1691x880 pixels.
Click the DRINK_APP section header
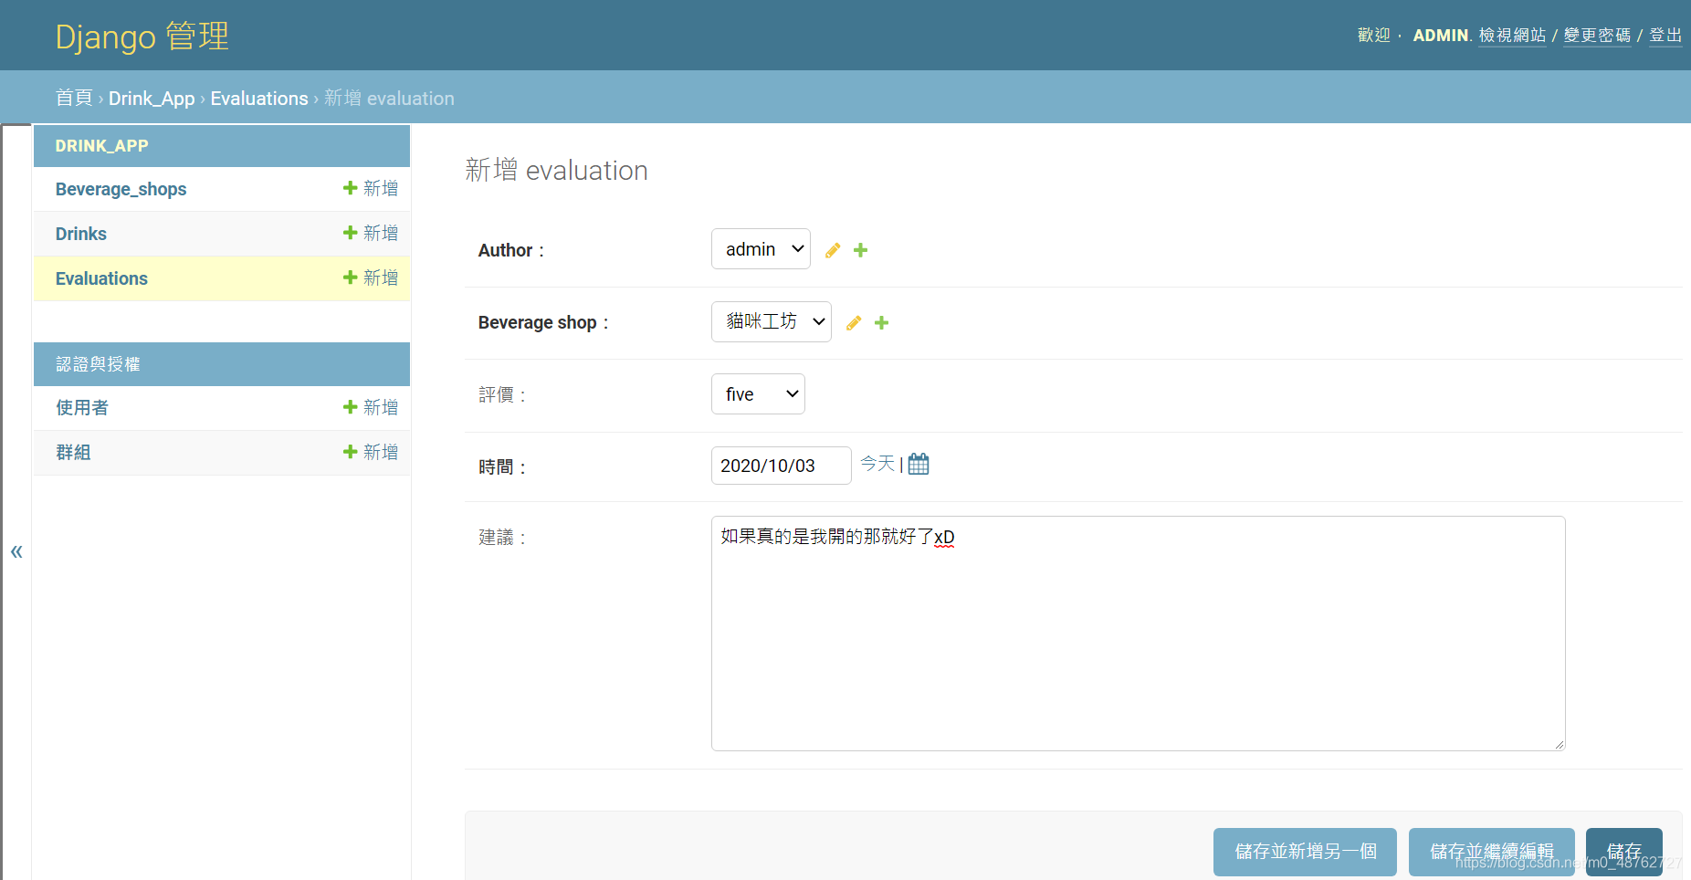tap(101, 146)
